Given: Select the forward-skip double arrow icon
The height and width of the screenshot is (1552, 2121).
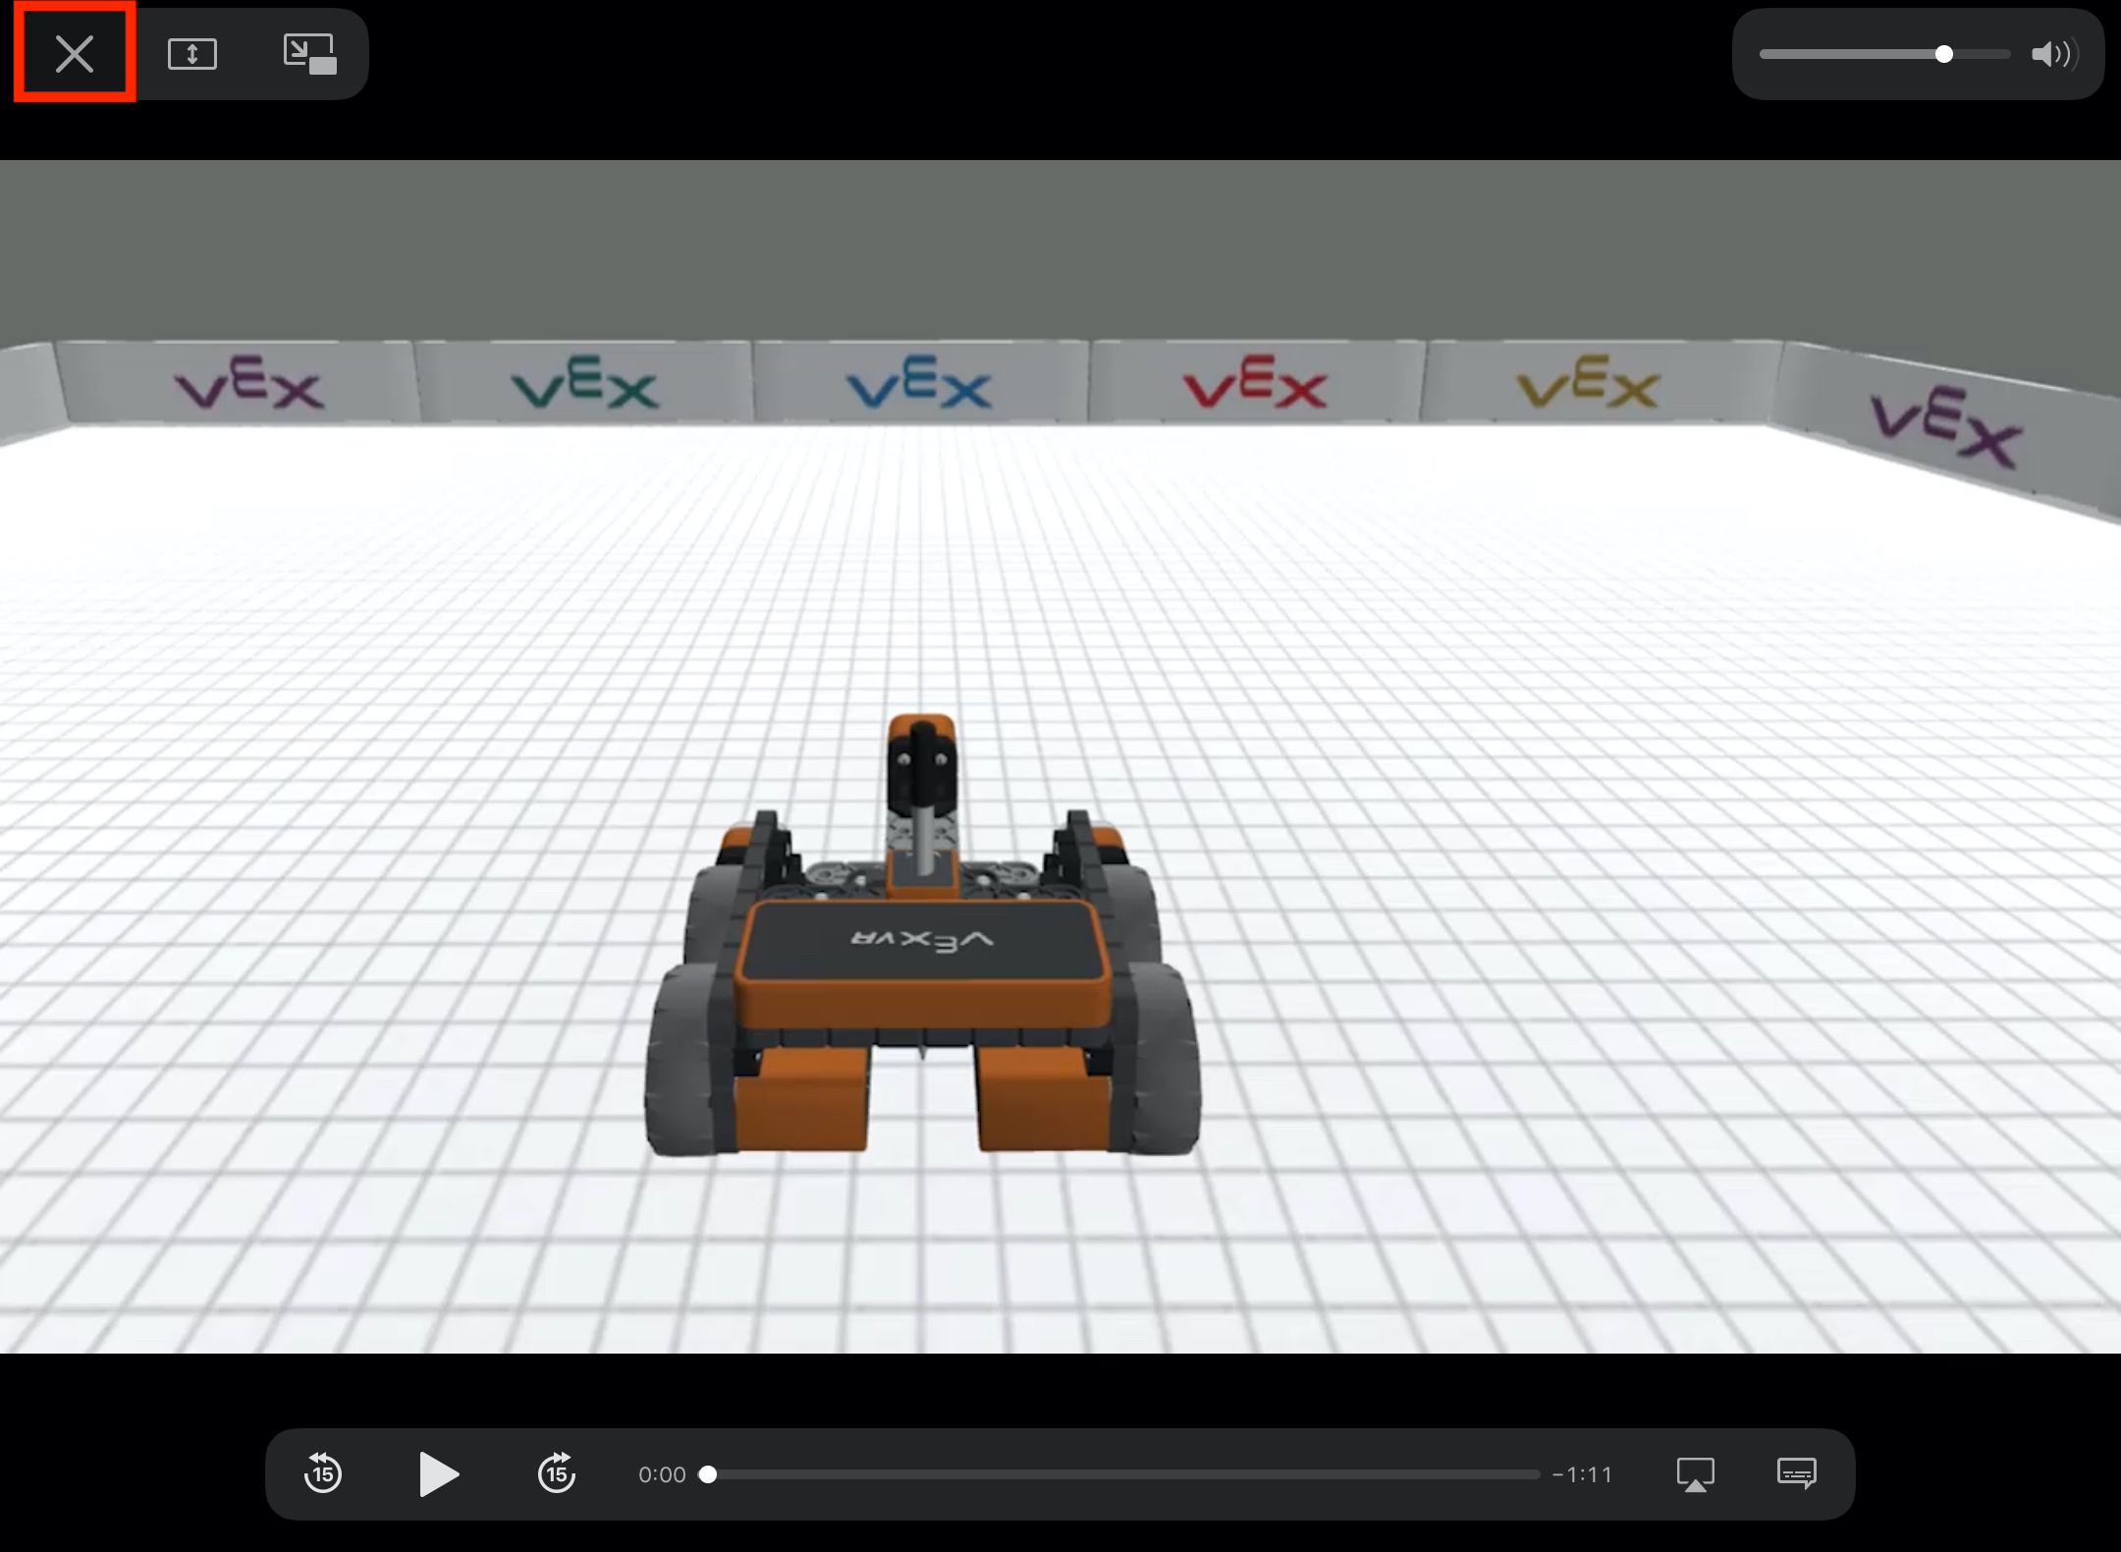Looking at the screenshot, I should pyautogui.click(x=556, y=1473).
